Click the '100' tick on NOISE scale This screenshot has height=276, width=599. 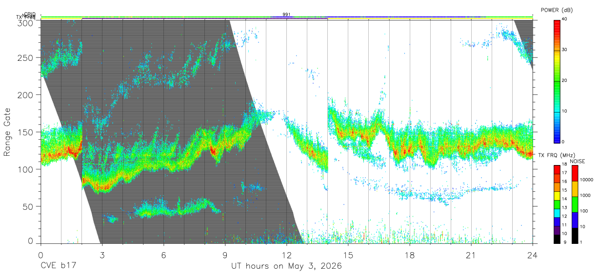click(x=584, y=211)
